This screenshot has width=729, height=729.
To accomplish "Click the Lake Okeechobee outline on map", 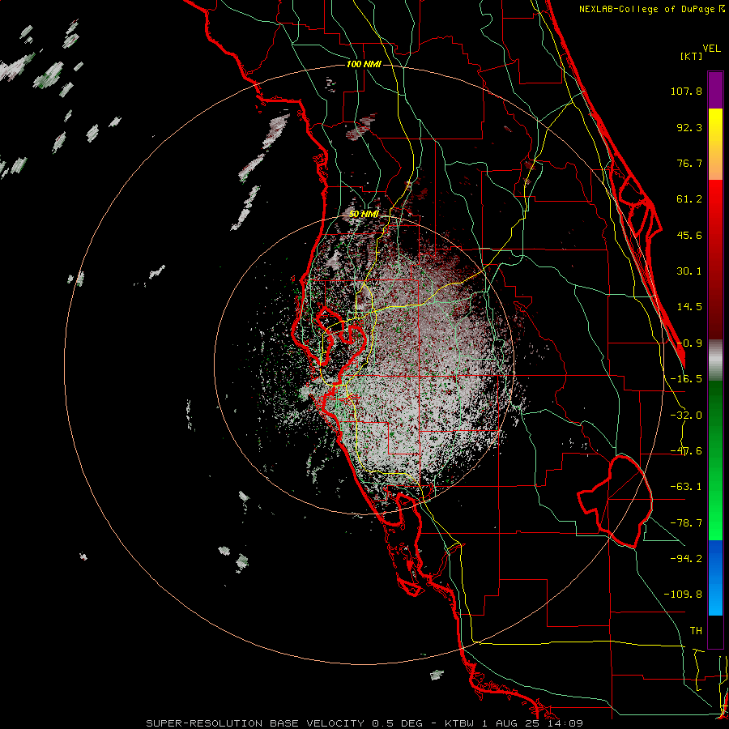I will point(615,501).
